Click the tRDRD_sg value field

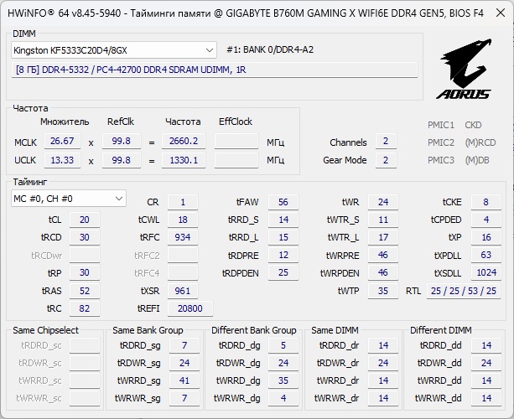[184, 345]
